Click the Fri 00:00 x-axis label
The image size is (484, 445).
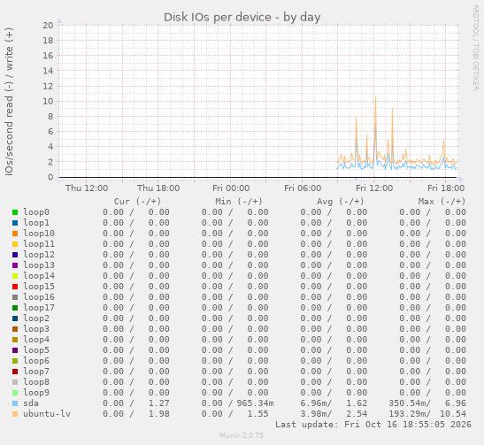(x=231, y=188)
